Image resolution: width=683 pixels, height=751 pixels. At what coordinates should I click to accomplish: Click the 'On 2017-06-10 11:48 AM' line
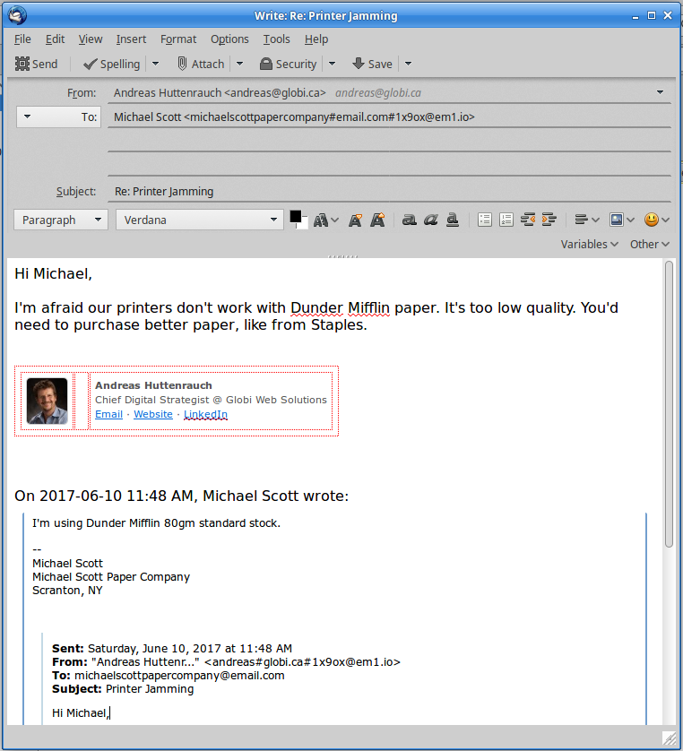tap(182, 496)
